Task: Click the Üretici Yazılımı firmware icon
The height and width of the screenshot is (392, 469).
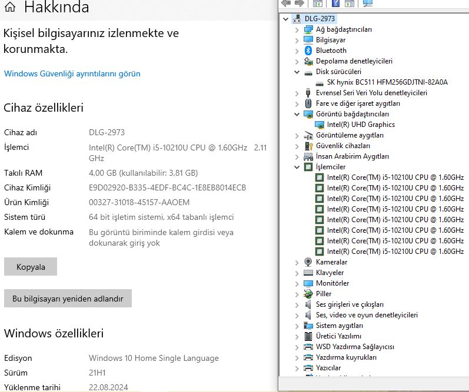Action: pos(308,336)
